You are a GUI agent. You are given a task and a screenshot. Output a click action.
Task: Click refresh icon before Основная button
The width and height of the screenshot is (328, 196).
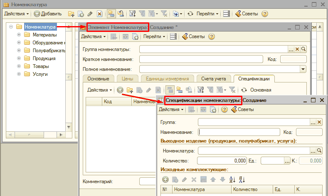coord(244,90)
